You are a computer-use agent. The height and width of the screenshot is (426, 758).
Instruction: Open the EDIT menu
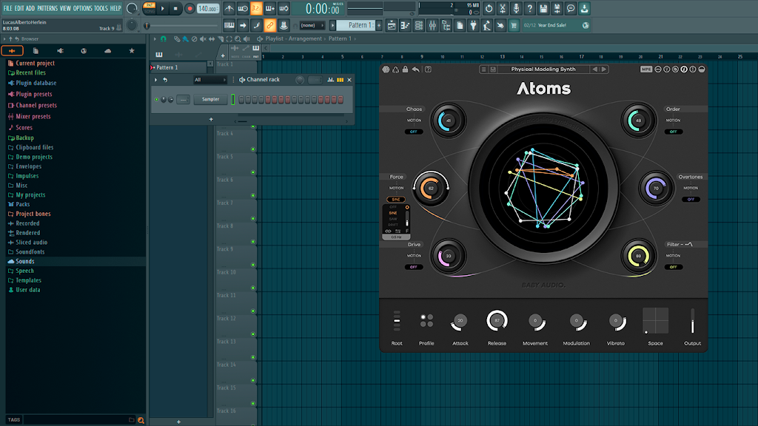19,8
